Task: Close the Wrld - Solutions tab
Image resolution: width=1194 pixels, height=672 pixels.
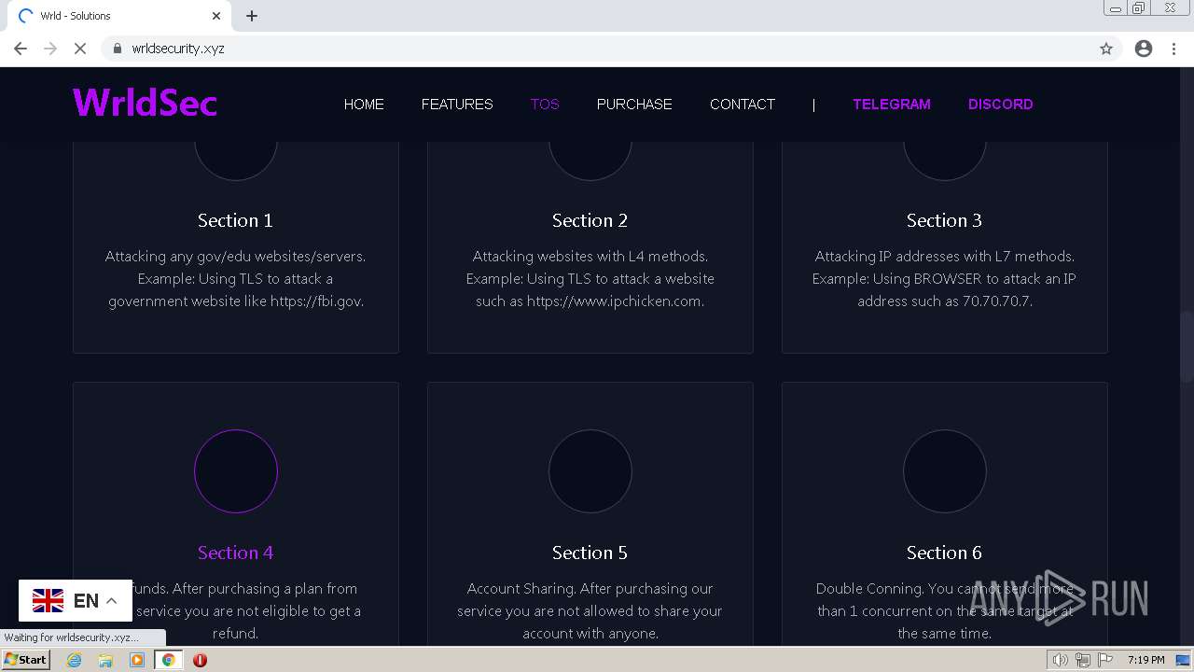Action: tap(216, 16)
